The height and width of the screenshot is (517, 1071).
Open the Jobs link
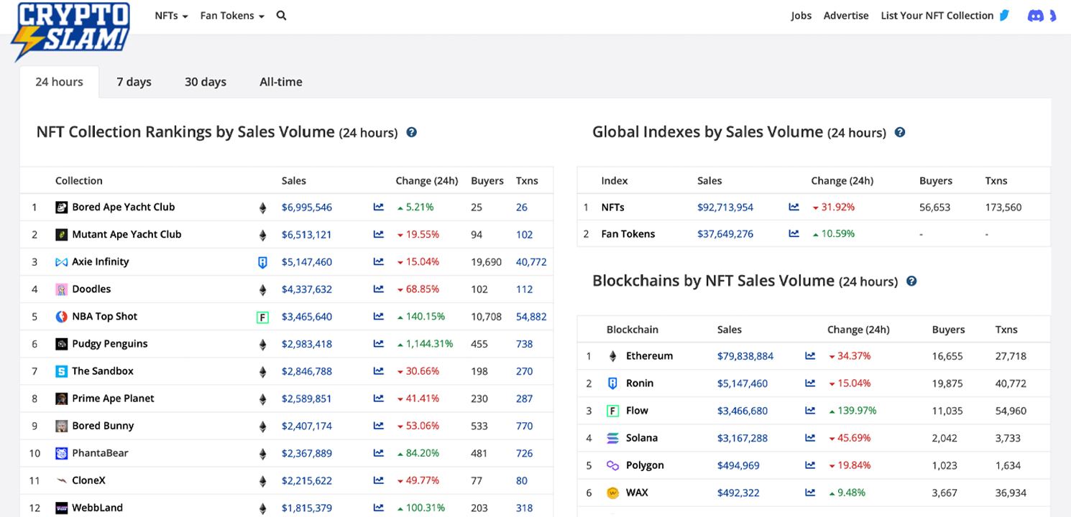(x=801, y=15)
